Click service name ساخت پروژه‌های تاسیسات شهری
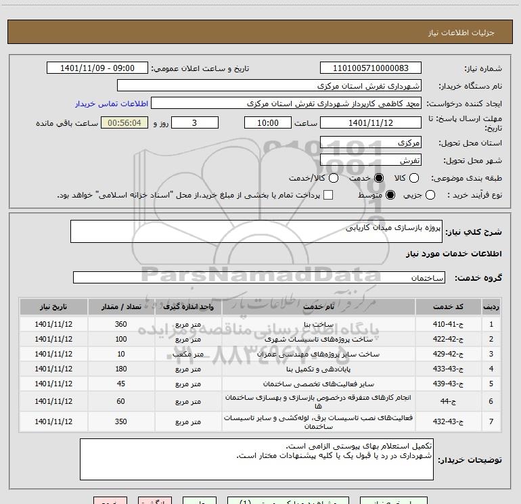 [318, 339]
